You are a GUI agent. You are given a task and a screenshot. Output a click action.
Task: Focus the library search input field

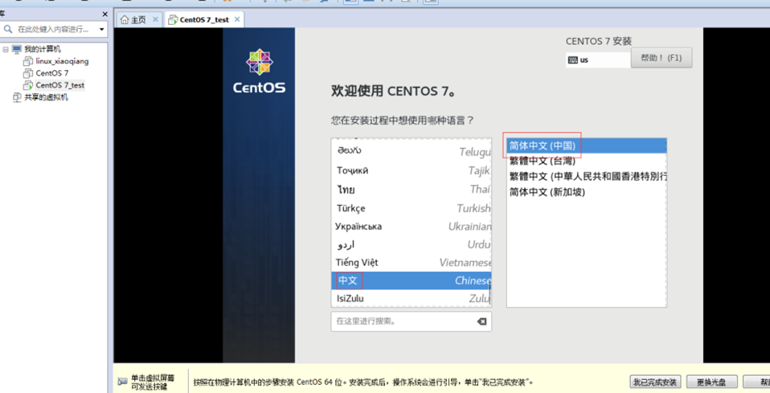pyautogui.click(x=54, y=30)
